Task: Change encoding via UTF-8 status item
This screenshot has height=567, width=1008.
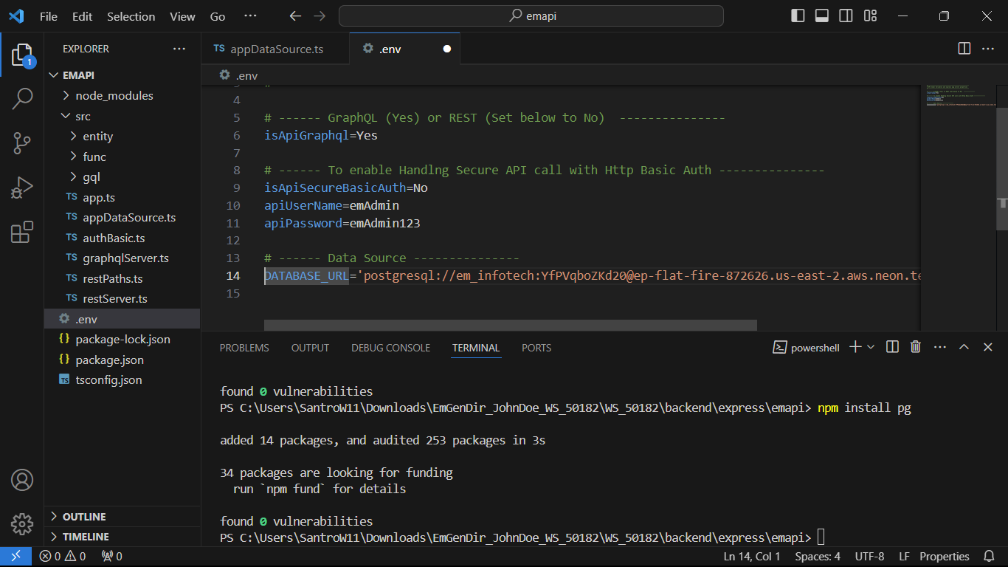Action: pos(869,557)
